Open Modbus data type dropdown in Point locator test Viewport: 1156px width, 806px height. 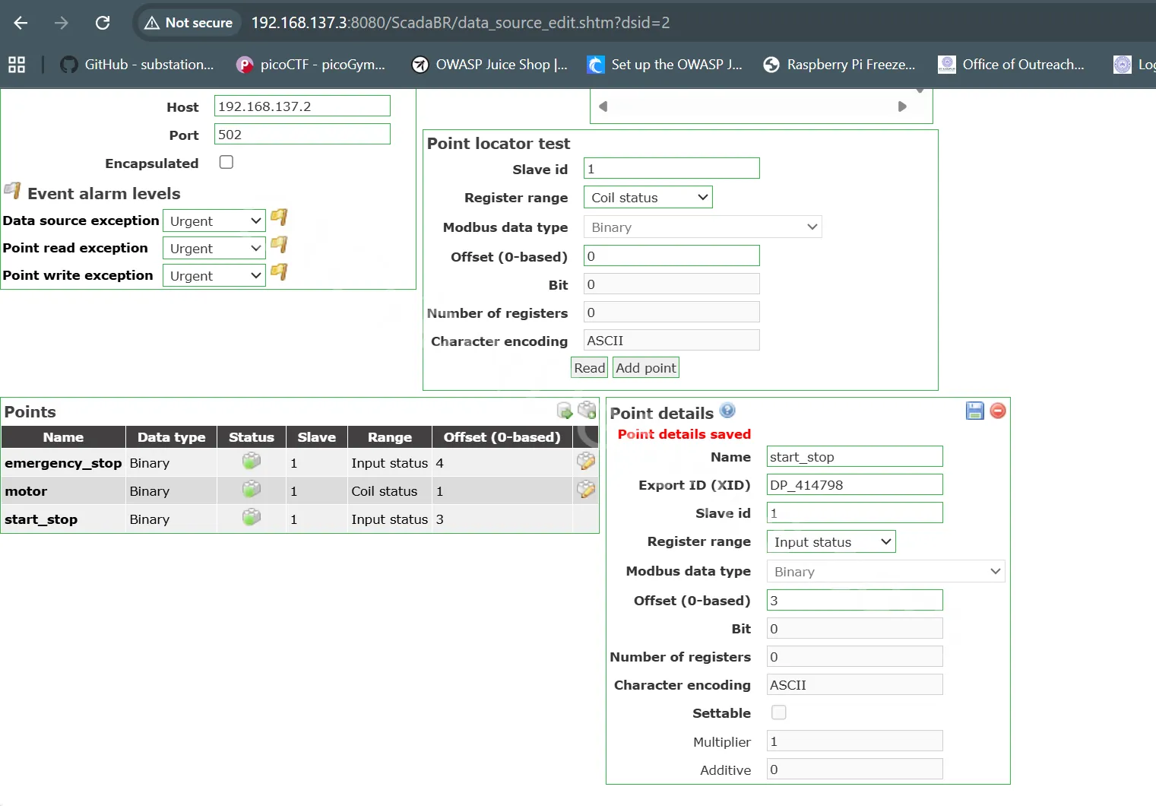click(703, 227)
